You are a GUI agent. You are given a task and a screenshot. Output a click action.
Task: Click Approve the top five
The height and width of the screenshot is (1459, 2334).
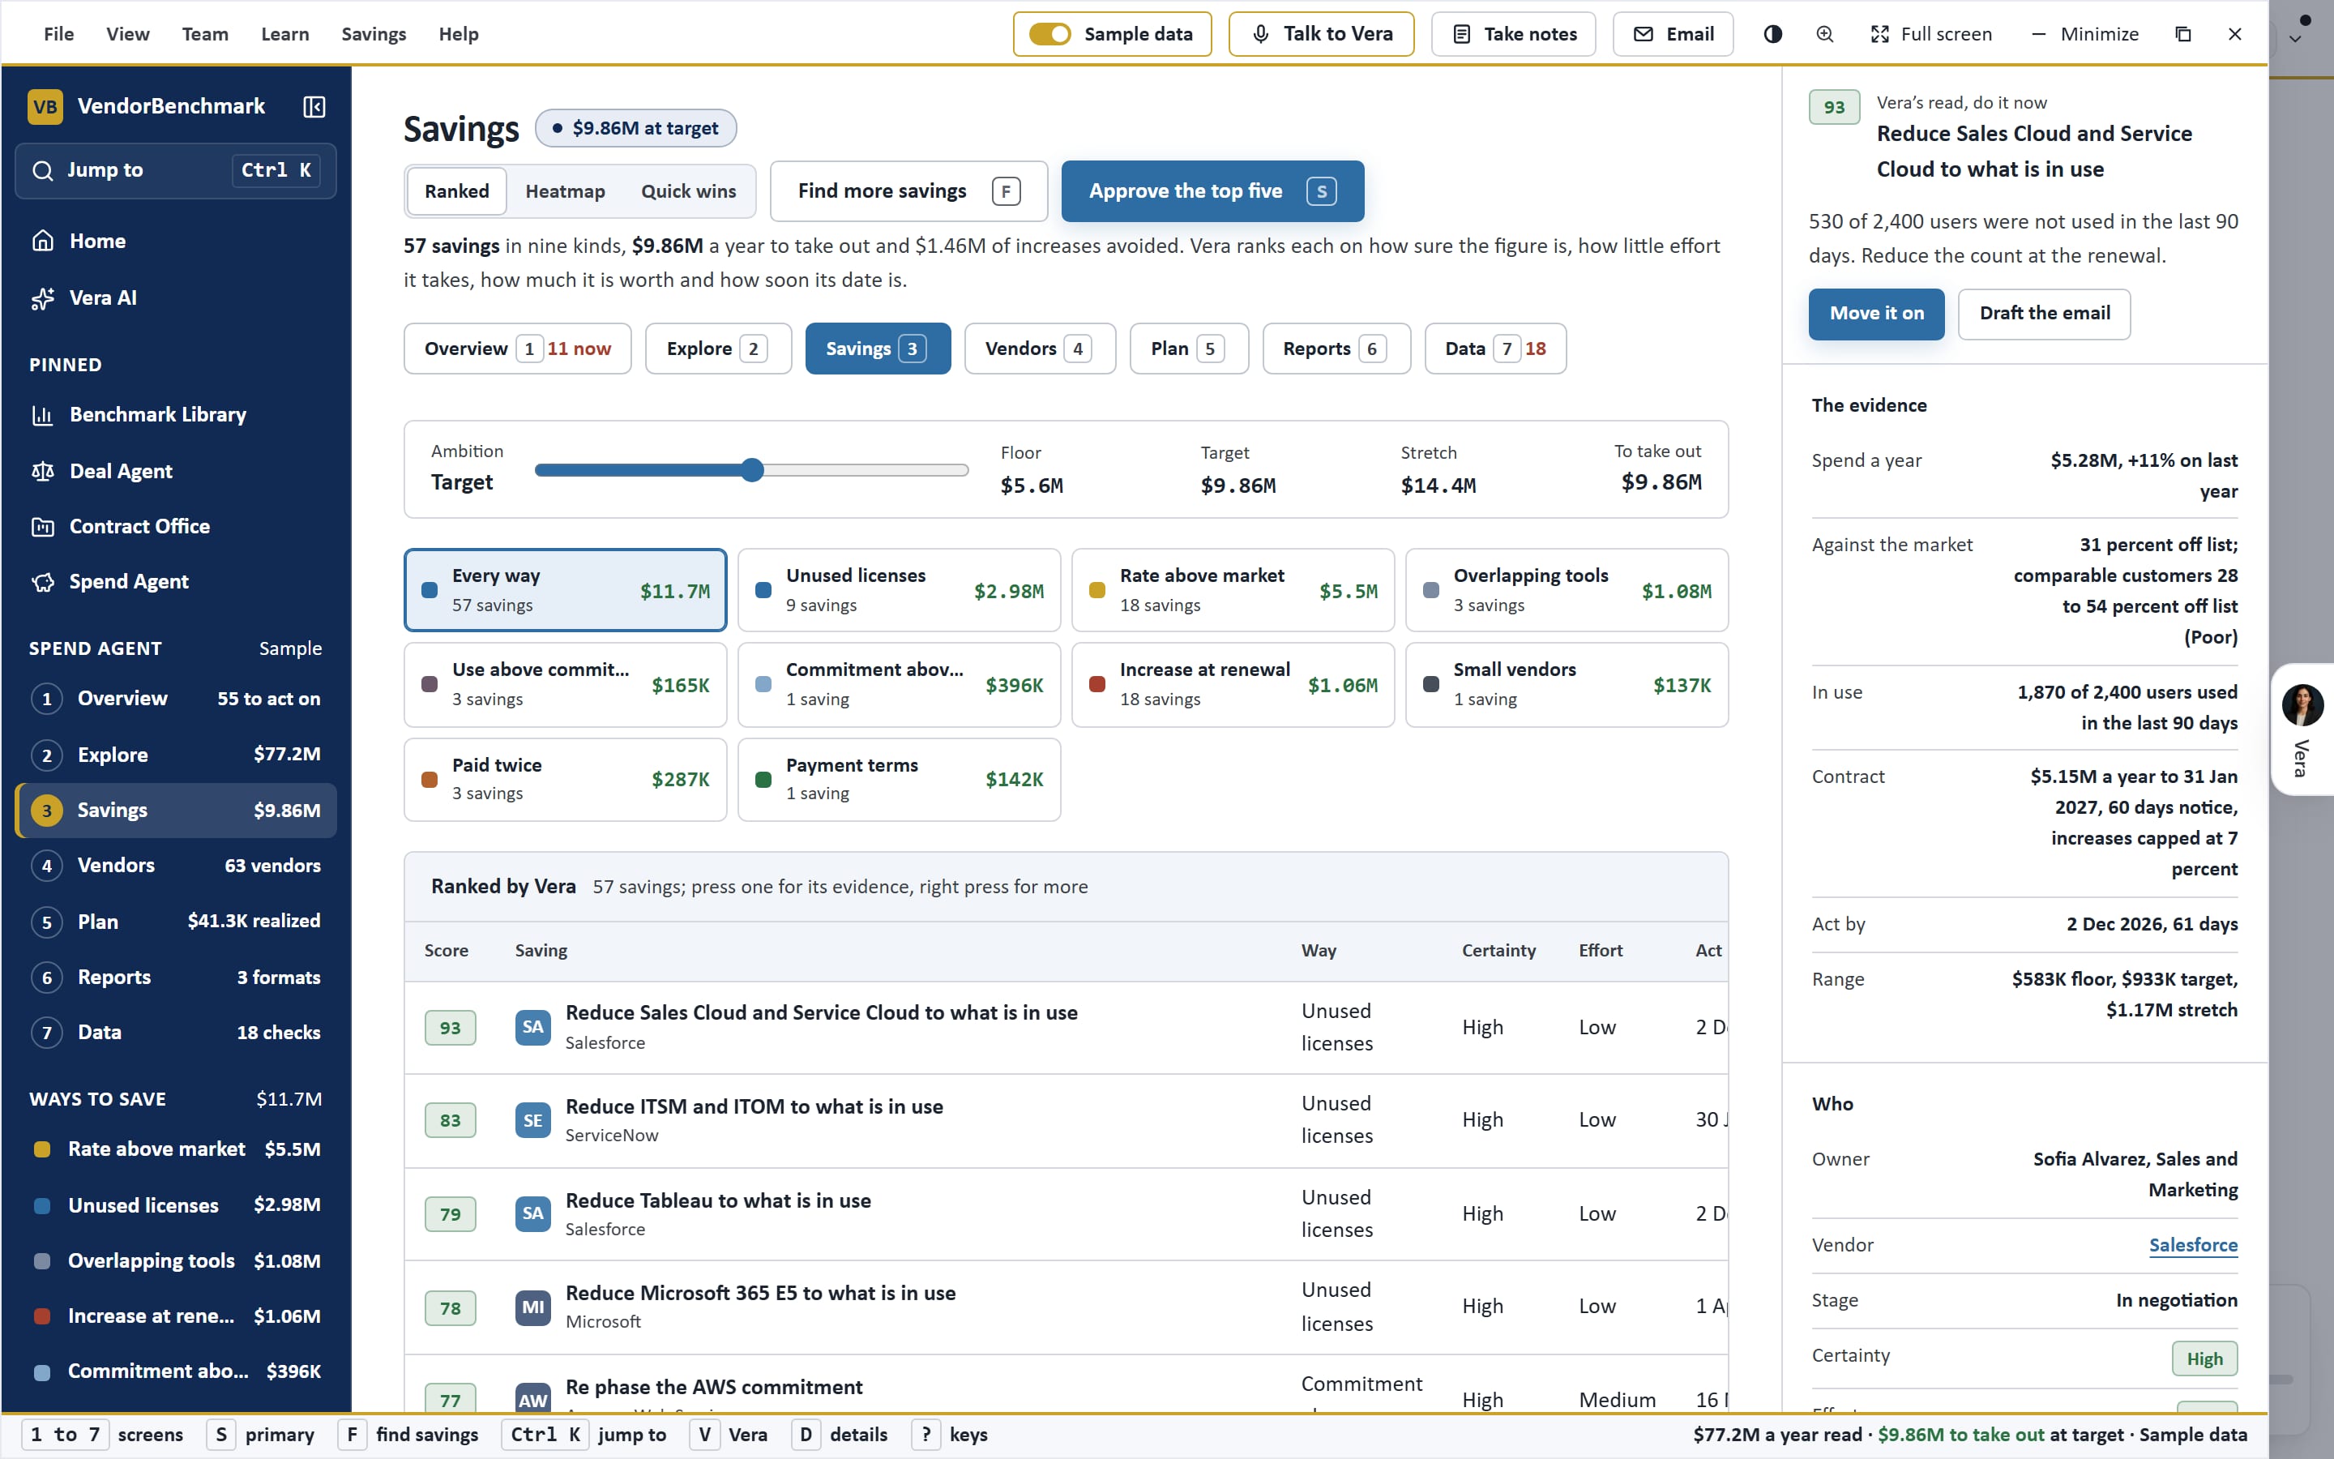click(x=1212, y=191)
